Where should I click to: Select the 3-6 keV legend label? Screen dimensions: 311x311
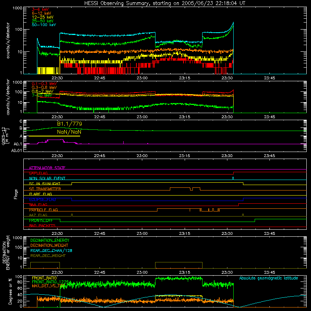click(x=40, y=9)
